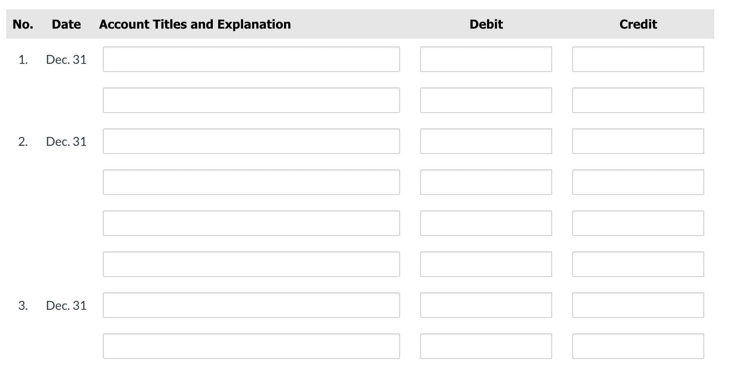Click fourth account title field of entry 2

click(251, 264)
